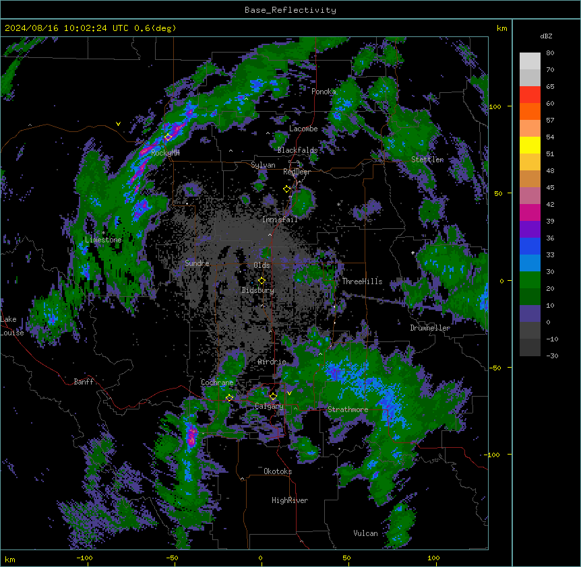
Task: Click the white plus marker north of Drumheller
Action: click(412, 253)
